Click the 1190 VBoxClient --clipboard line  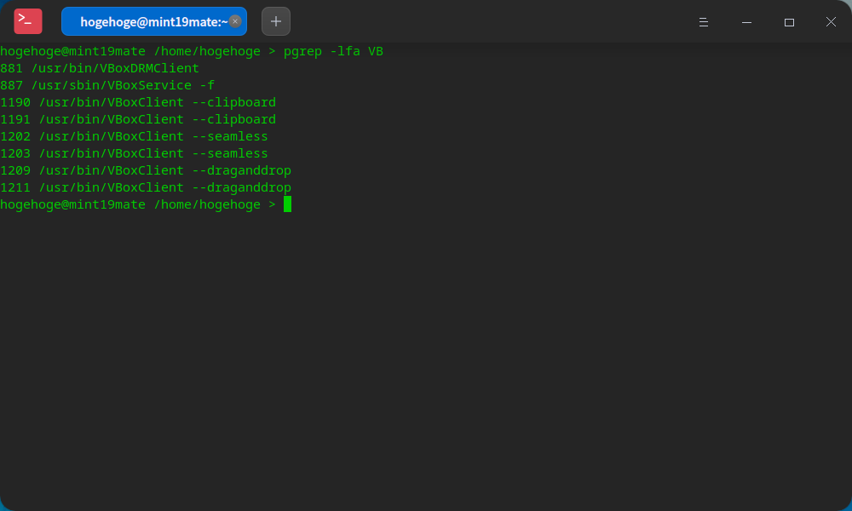(x=138, y=102)
